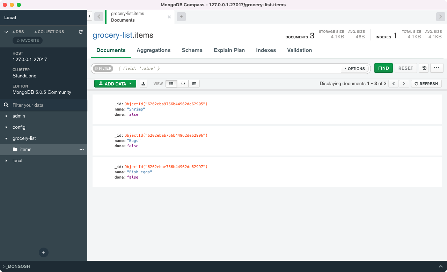Refresh the documents list
Screen dimensions: 447x272
[x=426, y=84]
